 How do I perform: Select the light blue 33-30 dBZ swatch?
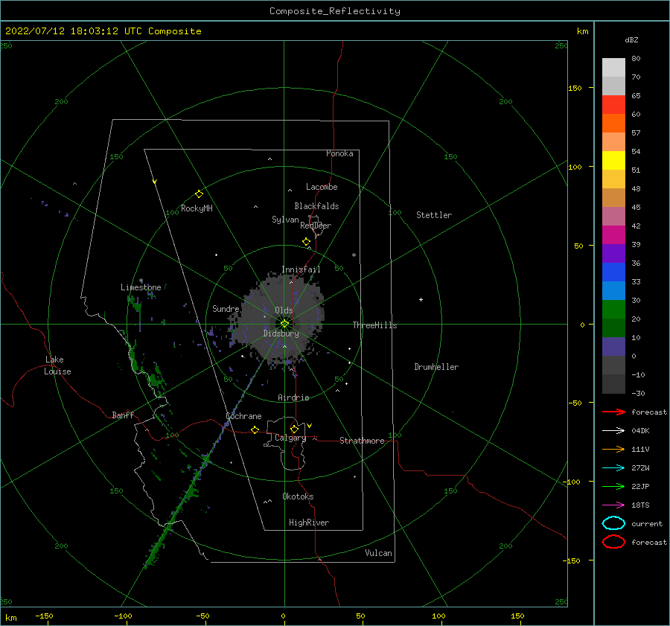613,291
